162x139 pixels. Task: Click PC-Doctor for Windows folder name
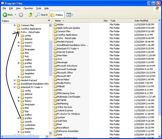tap(68, 114)
